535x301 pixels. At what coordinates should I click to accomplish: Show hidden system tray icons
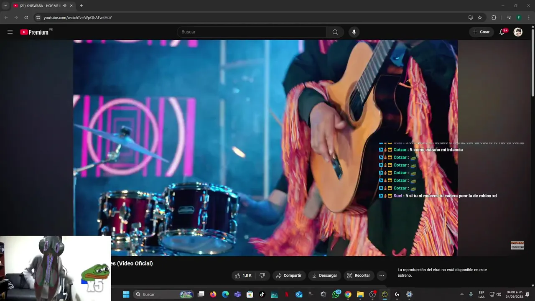pyautogui.click(x=462, y=294)
